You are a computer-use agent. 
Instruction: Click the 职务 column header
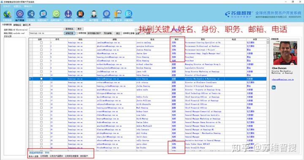[x=204, y=39]
